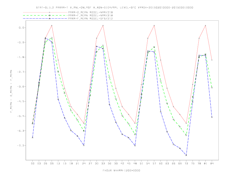Click the x-axis tick label 06
Viewport: 231px width, 178px height.
coord(45,163)
